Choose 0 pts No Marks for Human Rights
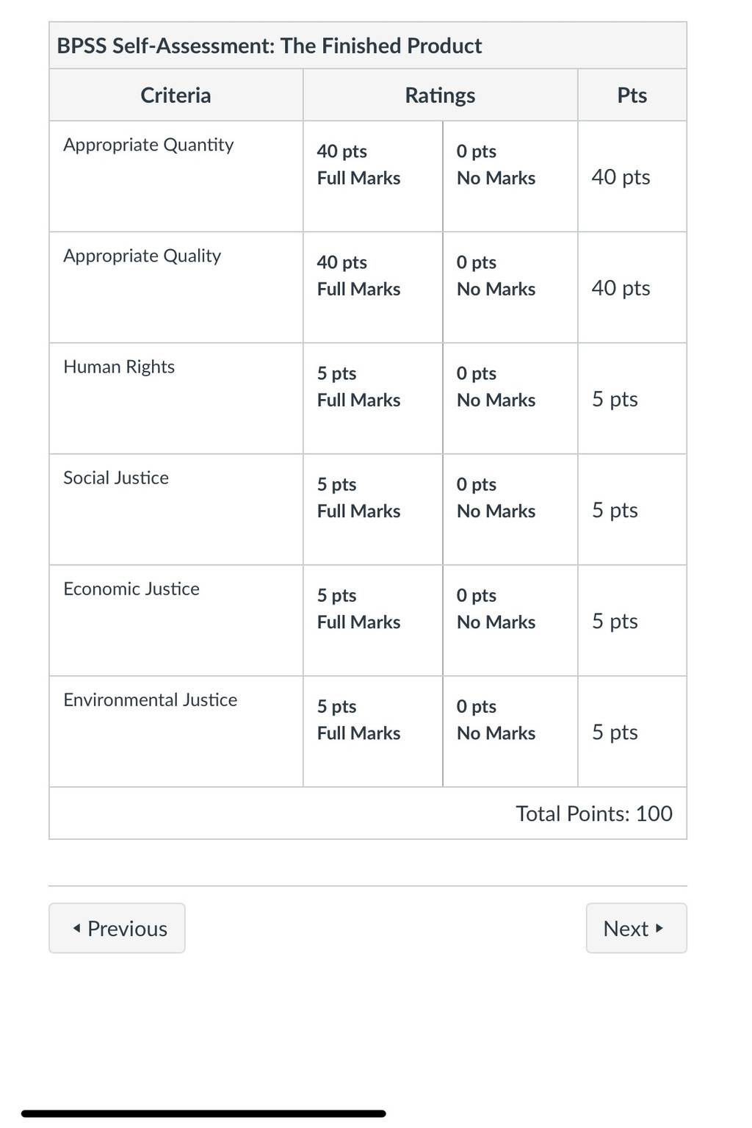This screenshot has width=752, height=1128. tap(510, 398)
